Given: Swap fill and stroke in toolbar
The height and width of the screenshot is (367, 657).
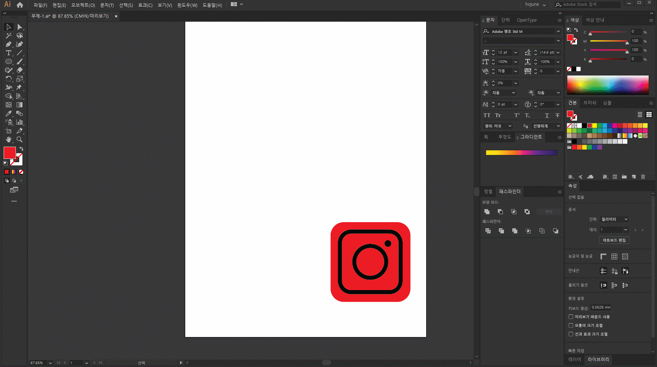Looking at the screenshot, I should pyautogui.click(x=21, y=149).
